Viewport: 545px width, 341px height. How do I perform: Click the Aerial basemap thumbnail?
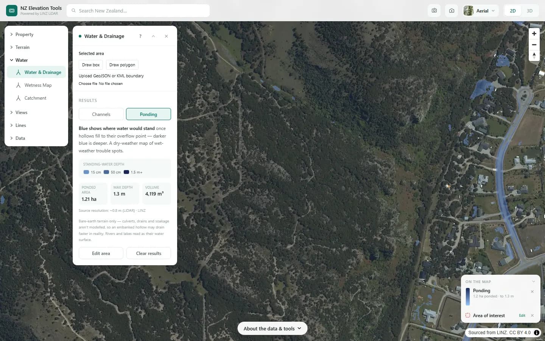click(469, 11)
